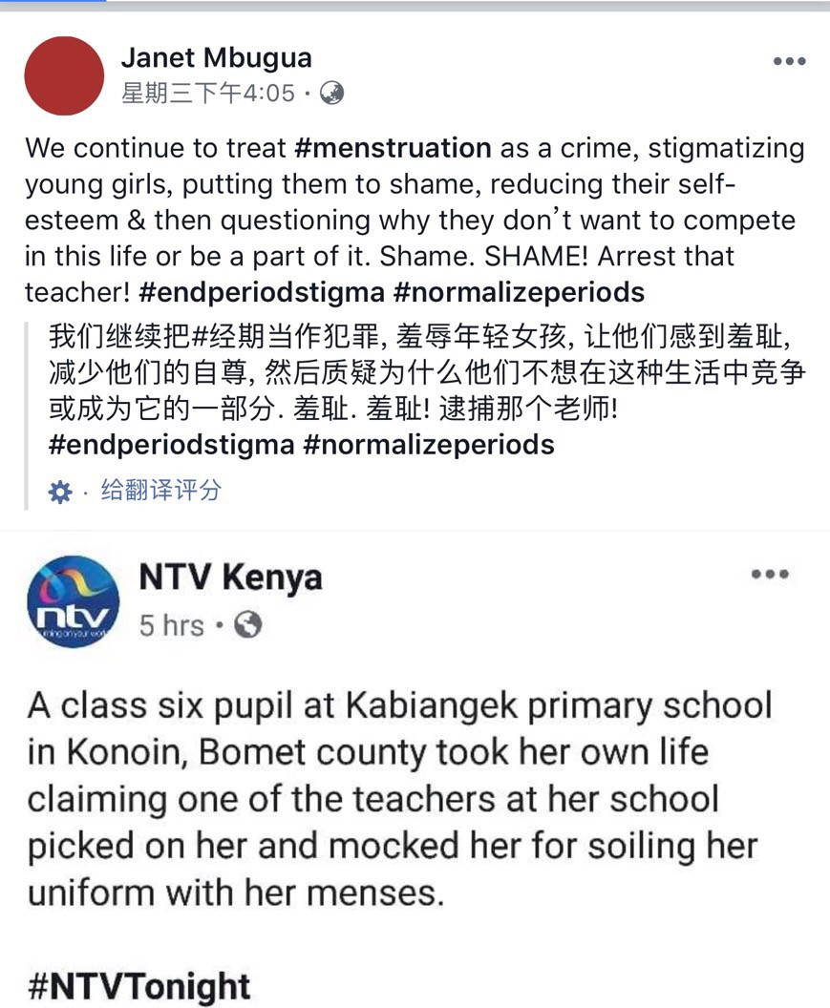Click the 给翻译评分 rate translation link
Image resolution: width=830 pixels, height=1008 pixels.
pos(160,491)
